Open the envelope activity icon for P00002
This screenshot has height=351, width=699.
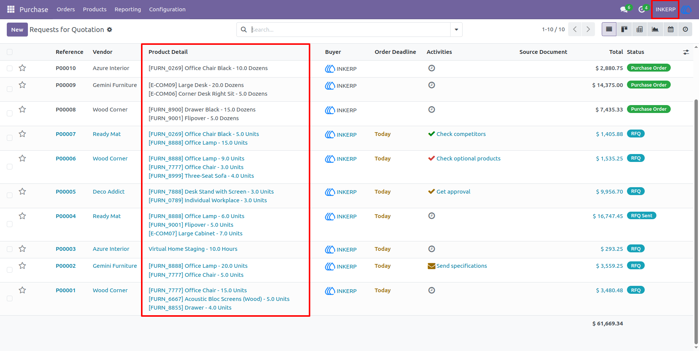tap(431, 266)
